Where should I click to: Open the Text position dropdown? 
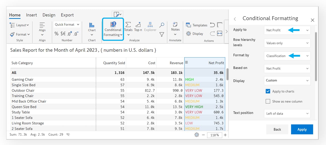[x=287, y=114]
